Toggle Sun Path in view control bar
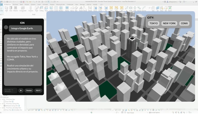The width and height of the screenshot is (198, 114). tap(42, 110)
